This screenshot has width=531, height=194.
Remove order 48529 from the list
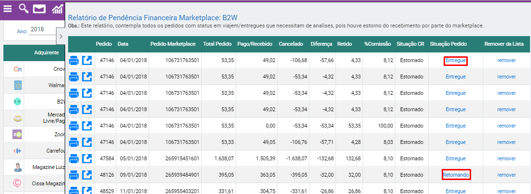pyautogui.click(x=506, y=191)
